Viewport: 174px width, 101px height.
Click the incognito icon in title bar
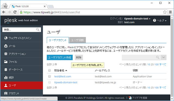5,6
